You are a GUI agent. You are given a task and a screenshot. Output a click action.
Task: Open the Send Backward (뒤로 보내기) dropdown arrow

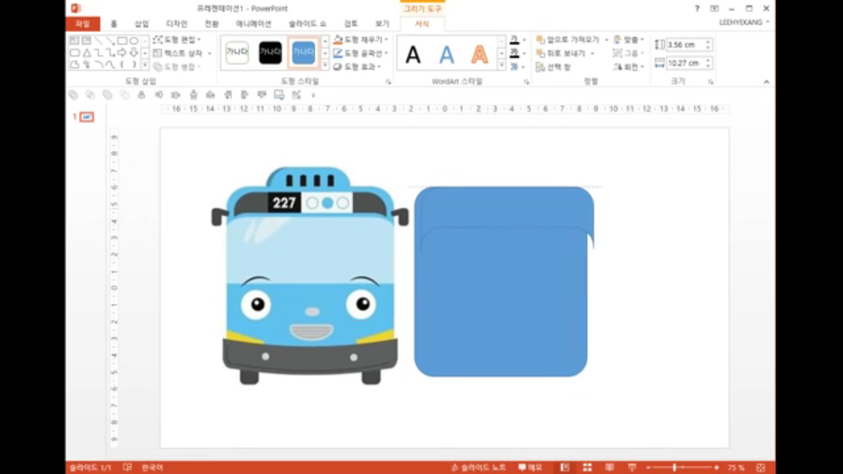point(592,53)
